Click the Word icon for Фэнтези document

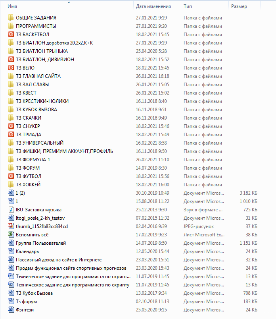point(11,309)
